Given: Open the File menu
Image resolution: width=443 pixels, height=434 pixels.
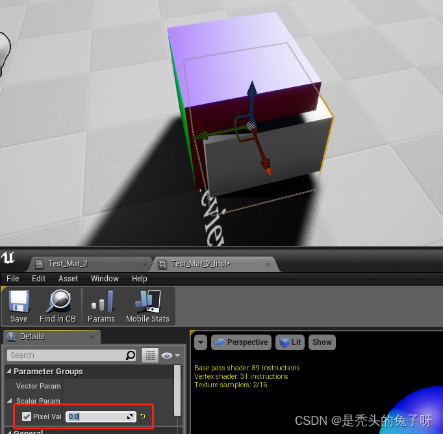Looking at the screenshot, I should (13, 279).
